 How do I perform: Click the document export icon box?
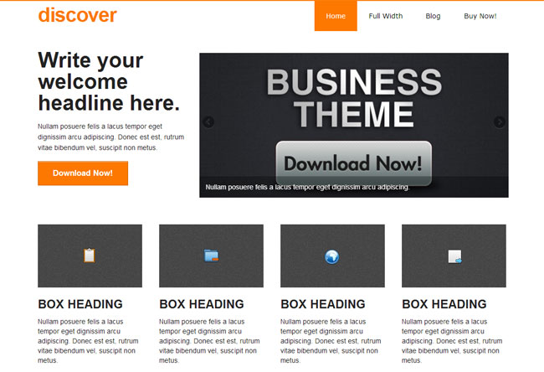tap(454, 256)
